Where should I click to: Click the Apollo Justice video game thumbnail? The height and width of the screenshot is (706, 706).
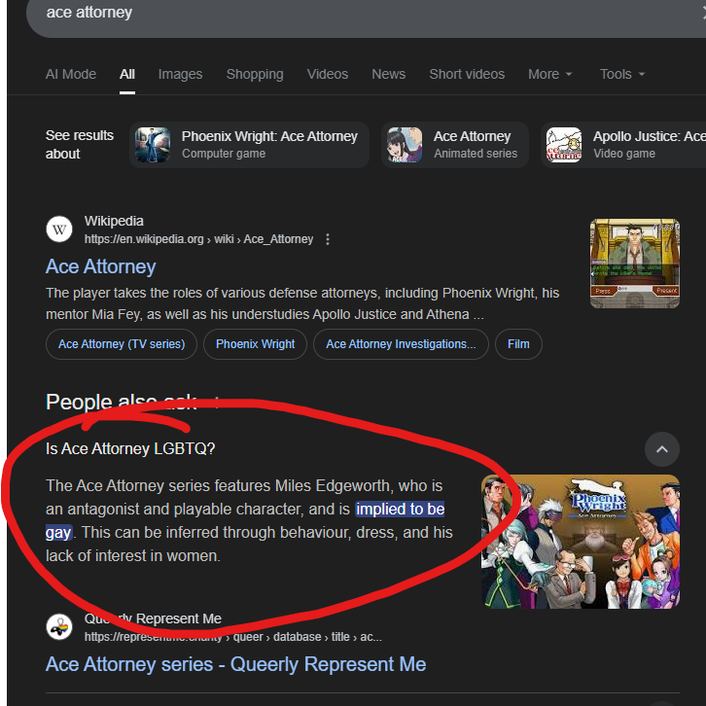coord(563,145)
